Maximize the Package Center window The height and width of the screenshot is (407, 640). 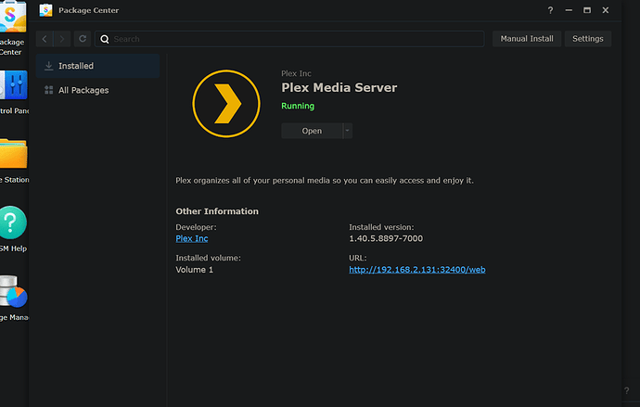pyautogui.click(x=587, y=10)
